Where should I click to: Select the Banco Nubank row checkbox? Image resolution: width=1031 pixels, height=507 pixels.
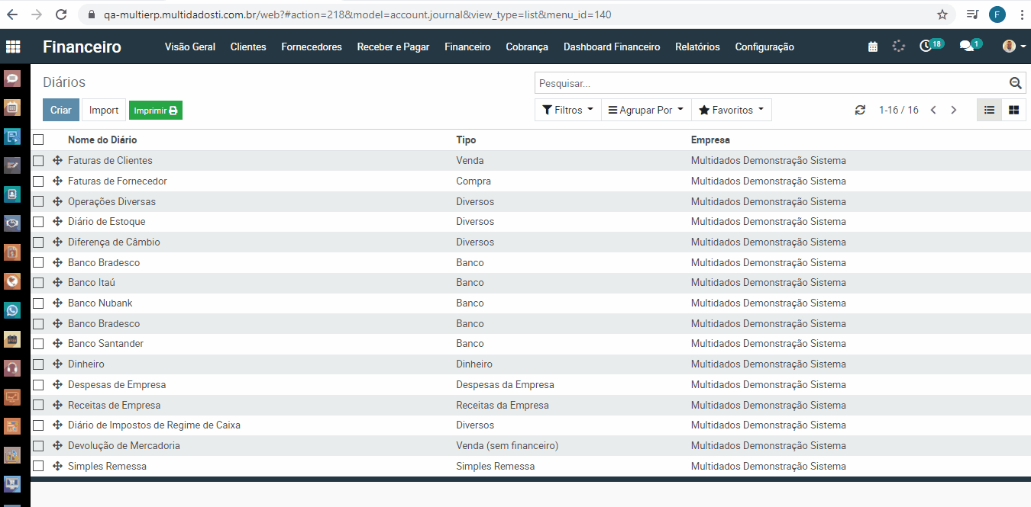coord(38,303)
